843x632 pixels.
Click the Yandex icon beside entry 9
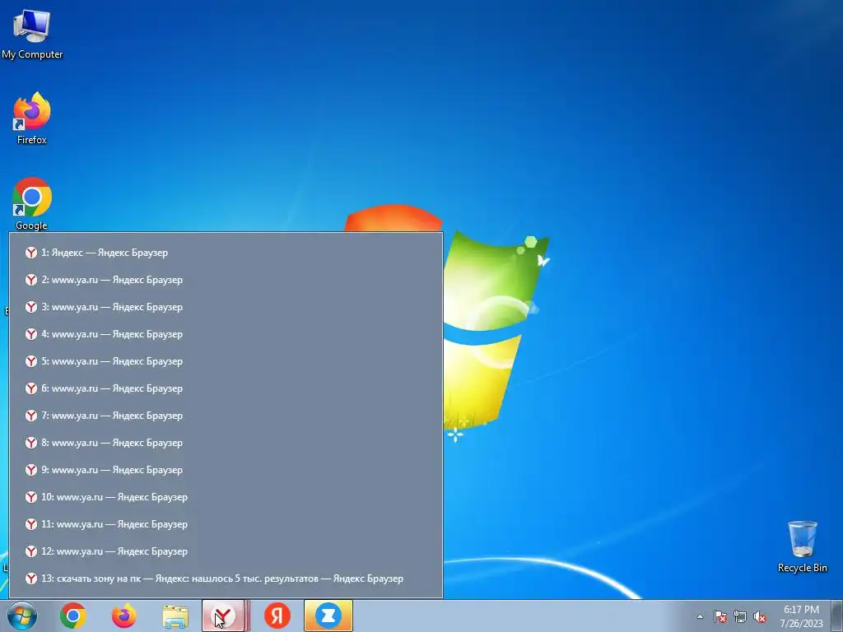point(31,470)
